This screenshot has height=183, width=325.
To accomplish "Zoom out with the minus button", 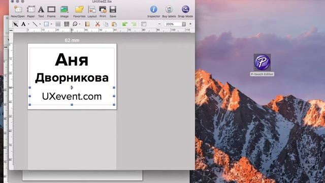I will [x=159, y=24].
